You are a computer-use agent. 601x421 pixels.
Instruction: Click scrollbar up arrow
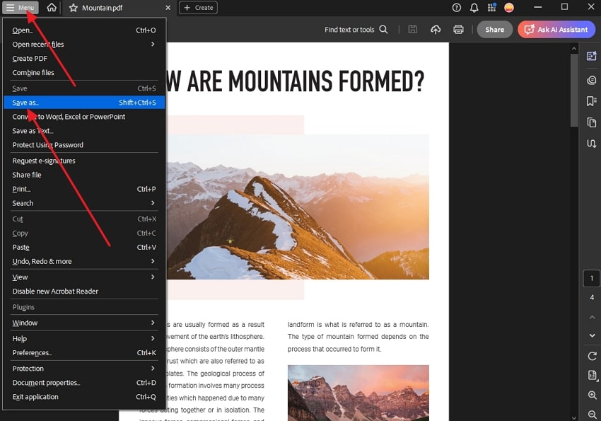[x=574, y=49]
